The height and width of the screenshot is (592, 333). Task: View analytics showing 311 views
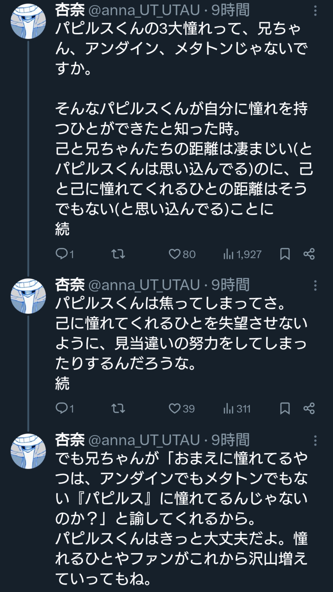[x=237, y=409]
